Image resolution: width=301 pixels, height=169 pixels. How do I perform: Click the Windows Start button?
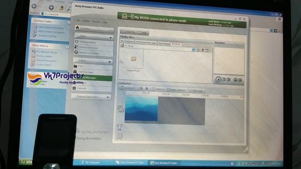point(26,161)
